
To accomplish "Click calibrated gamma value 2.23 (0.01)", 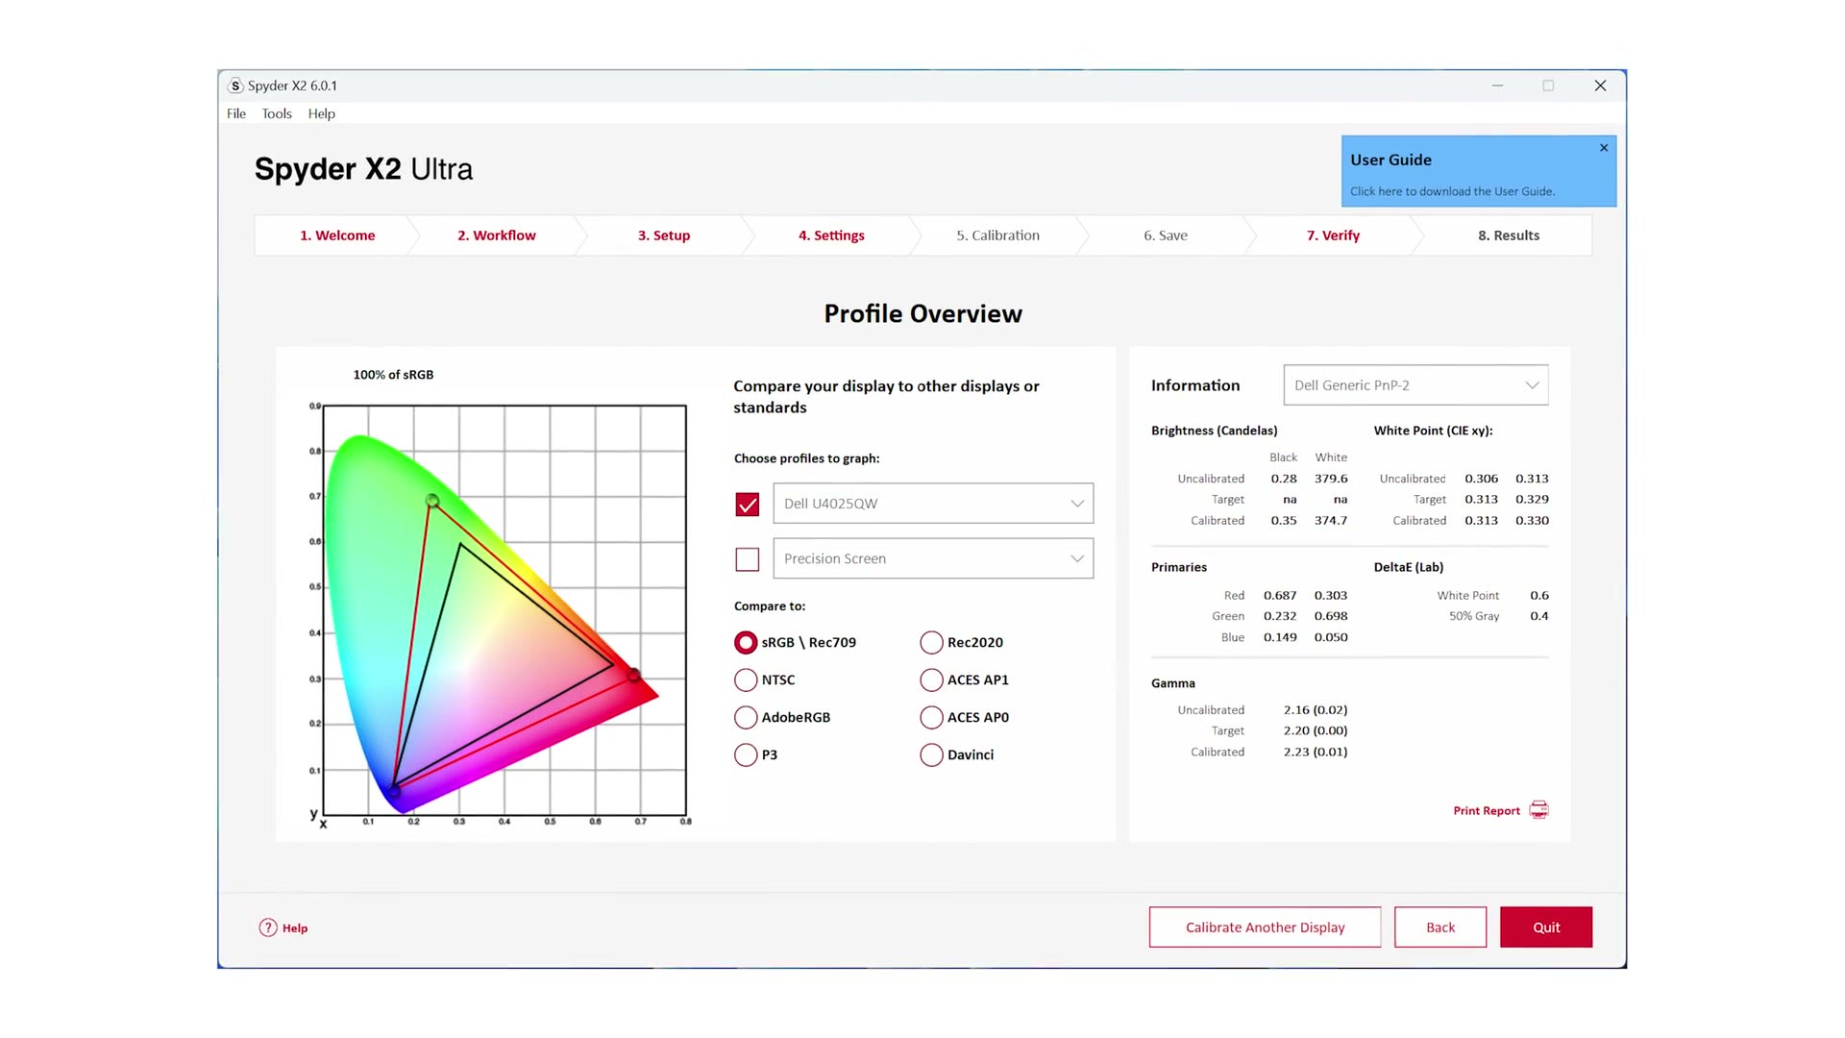I will click(x=1316, y=753).
